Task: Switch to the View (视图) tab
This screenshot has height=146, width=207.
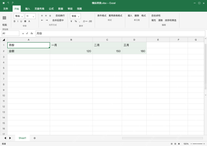Action: tap(79, 9)
